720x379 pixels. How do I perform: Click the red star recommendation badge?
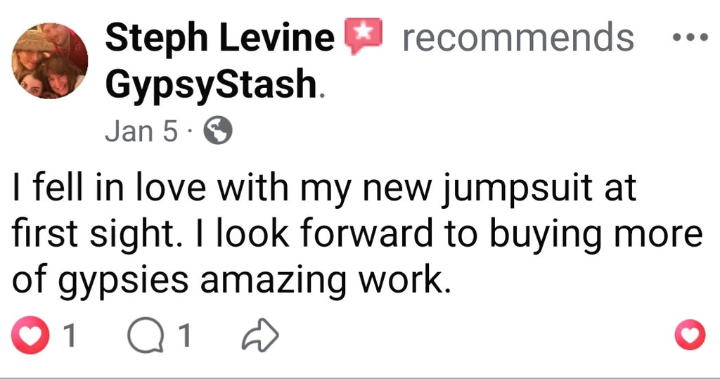[x=363, y=37]
